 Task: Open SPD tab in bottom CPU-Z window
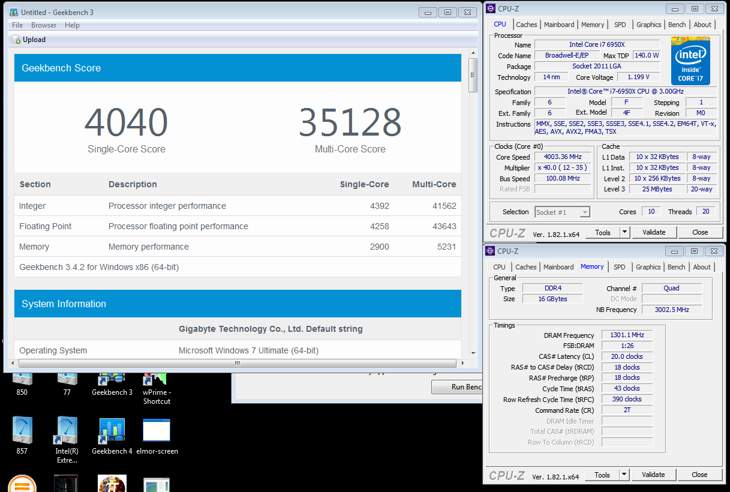click(620, 267)
